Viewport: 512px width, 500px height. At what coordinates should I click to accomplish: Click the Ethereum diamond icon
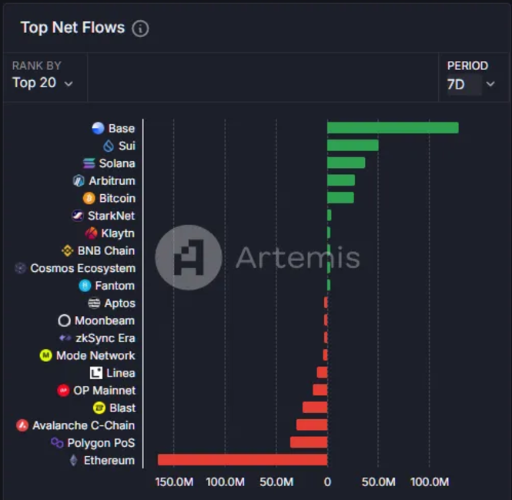click(74, 461)
